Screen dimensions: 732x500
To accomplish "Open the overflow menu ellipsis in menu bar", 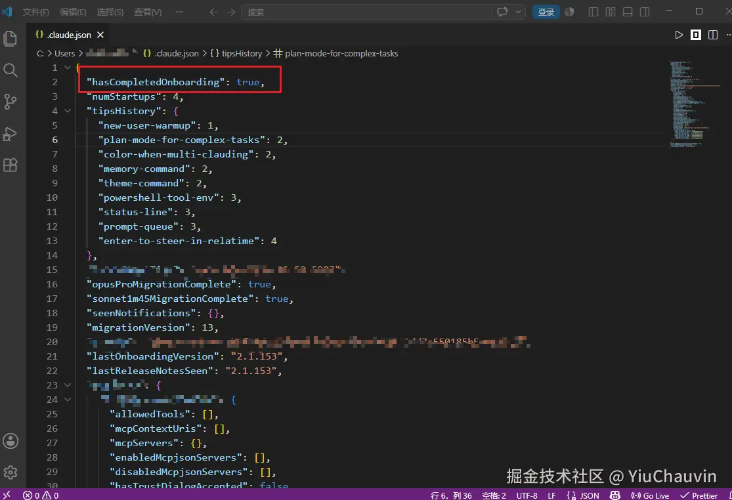I will (179, 12).
